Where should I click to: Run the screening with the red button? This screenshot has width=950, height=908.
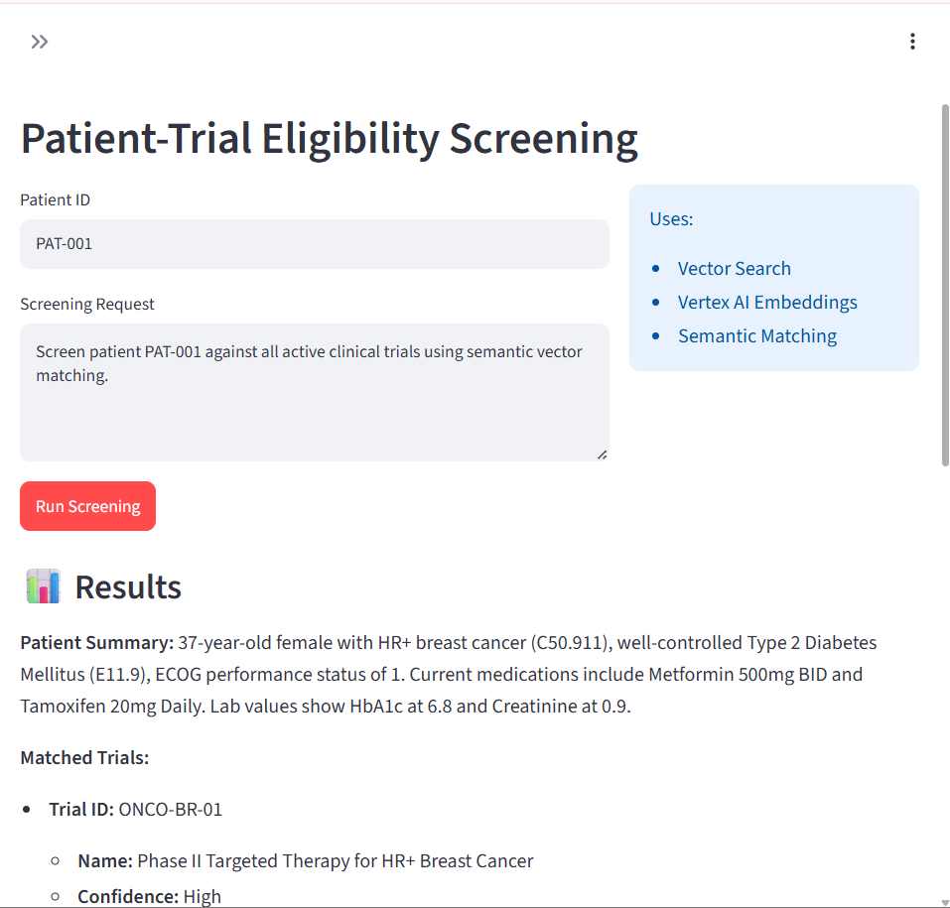(87, 506)
